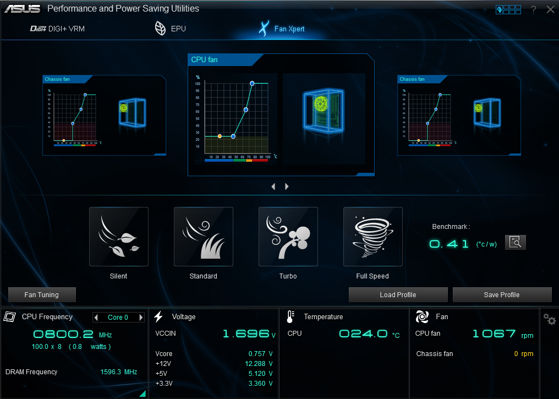This screenshot has width=559, height=399.
Task: Click the DRAM Frequency 1596.3 MHz value
Action: click(119, 372)
